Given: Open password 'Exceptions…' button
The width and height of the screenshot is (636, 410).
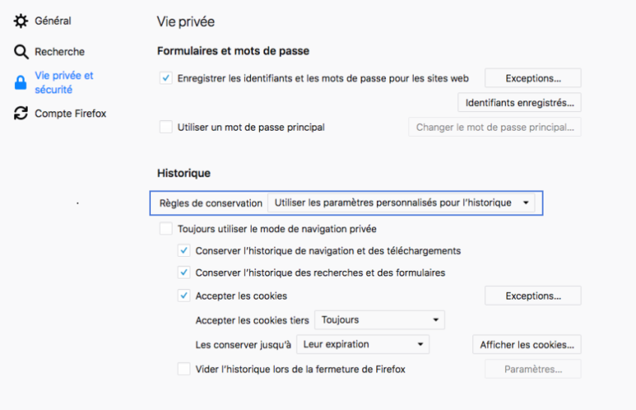Looking at the screenshot, I should pos(533,78).
